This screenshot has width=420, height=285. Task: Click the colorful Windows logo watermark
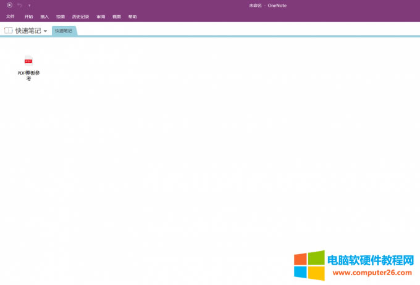309,265
